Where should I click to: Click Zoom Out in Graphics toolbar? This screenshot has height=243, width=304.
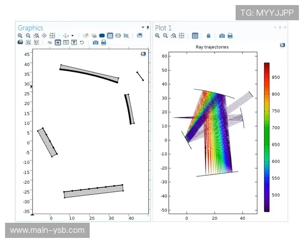point(28,36)
